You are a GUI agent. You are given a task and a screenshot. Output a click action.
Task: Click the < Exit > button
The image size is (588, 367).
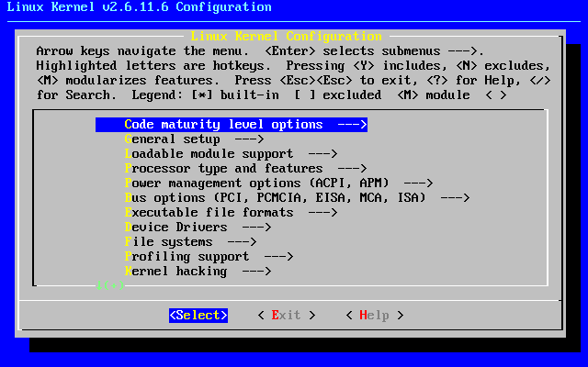[286, 316]
